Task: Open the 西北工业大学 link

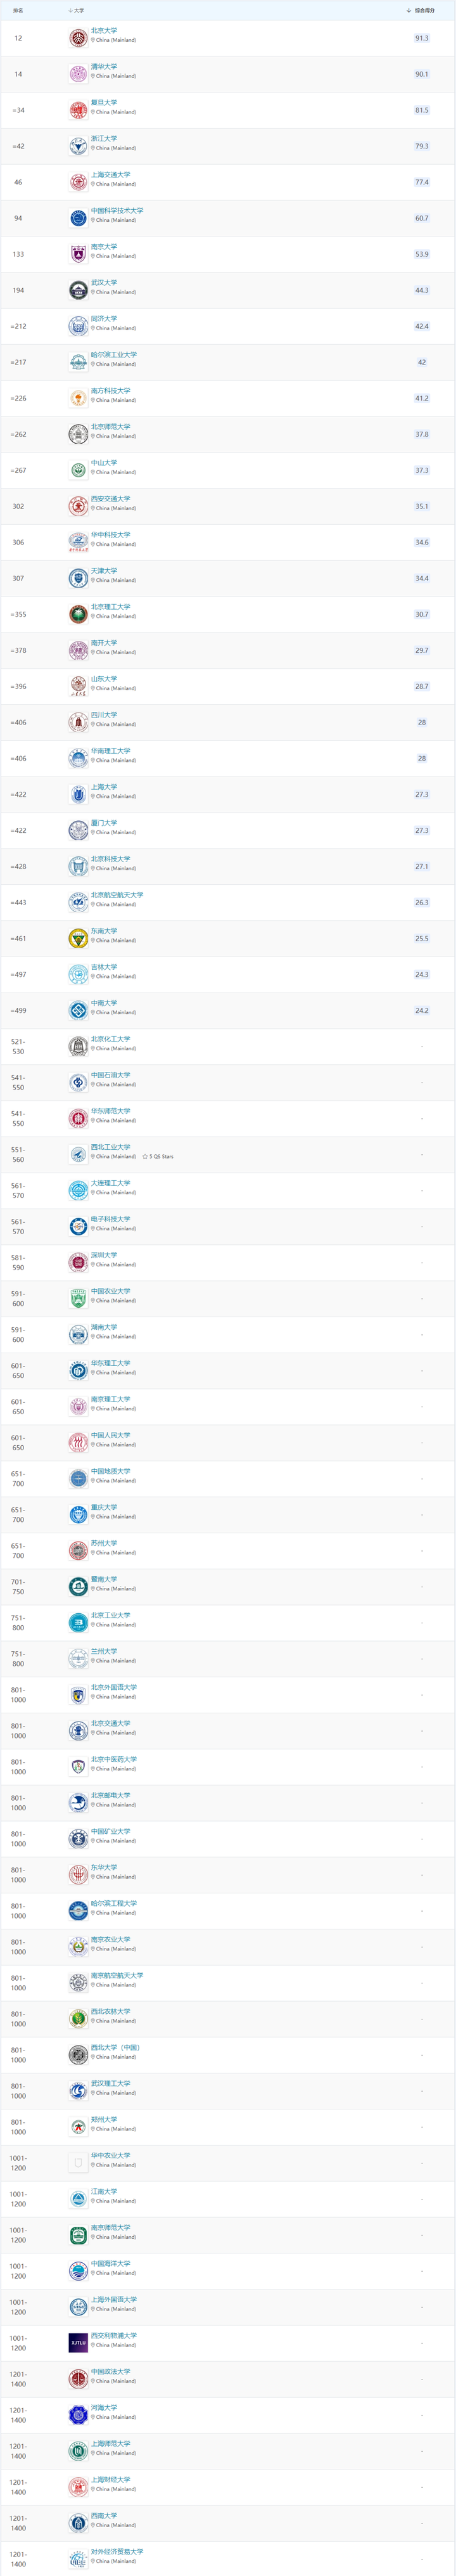Action: pyautogui.click(x=110, y=1146)
